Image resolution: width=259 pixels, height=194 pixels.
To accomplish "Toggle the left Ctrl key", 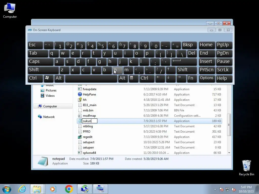I will (35, 79).
